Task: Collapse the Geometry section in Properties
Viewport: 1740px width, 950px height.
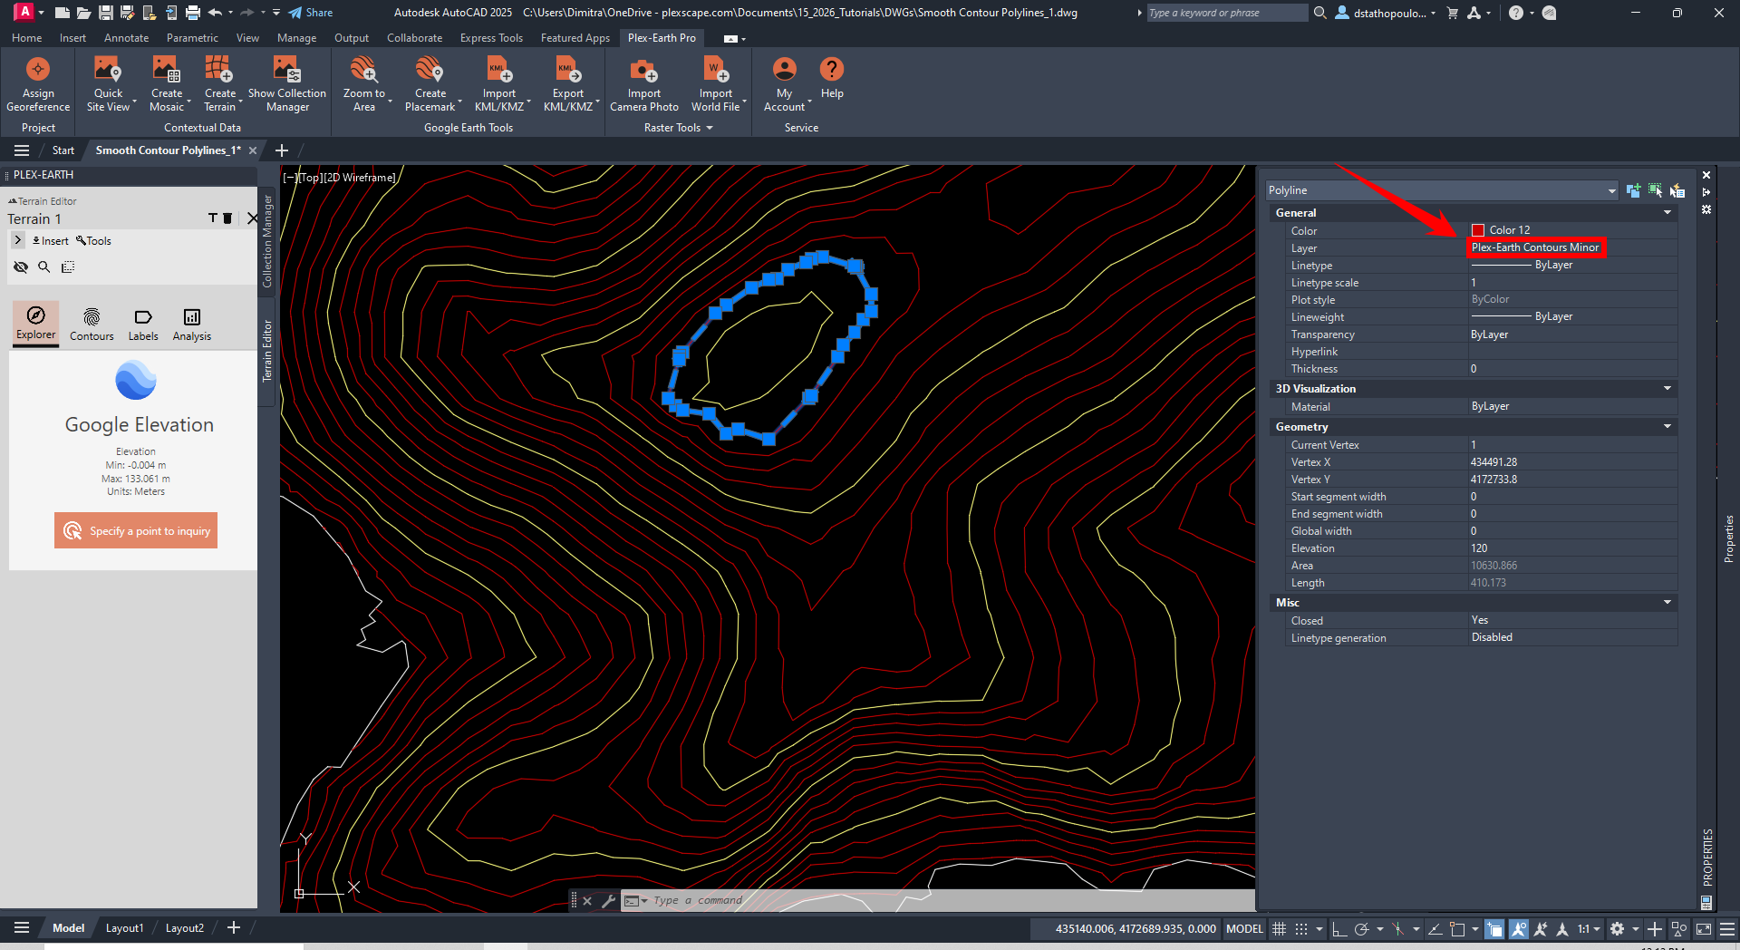Action: [x=1667, y=426]
